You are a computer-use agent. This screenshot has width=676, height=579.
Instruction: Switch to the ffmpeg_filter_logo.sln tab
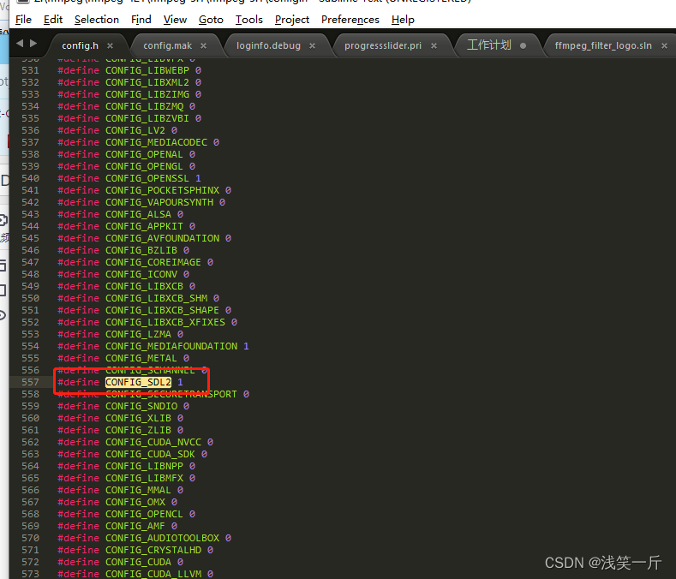pyautogui.click(x=603, y=45)
